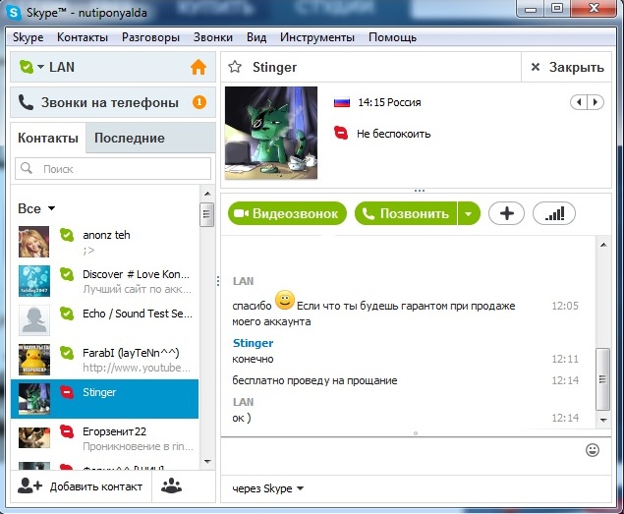Click FarabI's duck avatar thumbnail
This screenshot has width=624, height=514.
pyautogui.click(x=34, y=360)
